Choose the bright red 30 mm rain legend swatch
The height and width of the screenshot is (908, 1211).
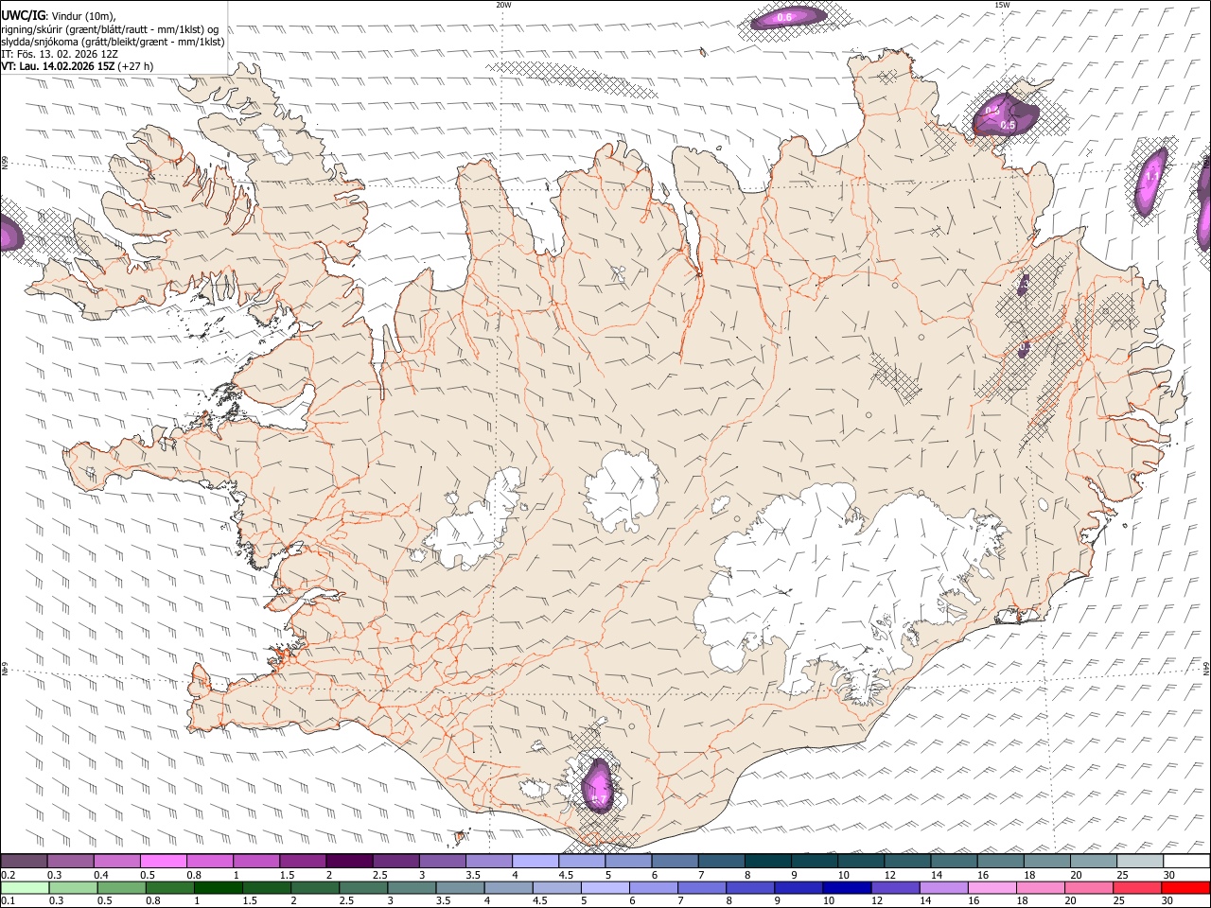pos(1186,887)
